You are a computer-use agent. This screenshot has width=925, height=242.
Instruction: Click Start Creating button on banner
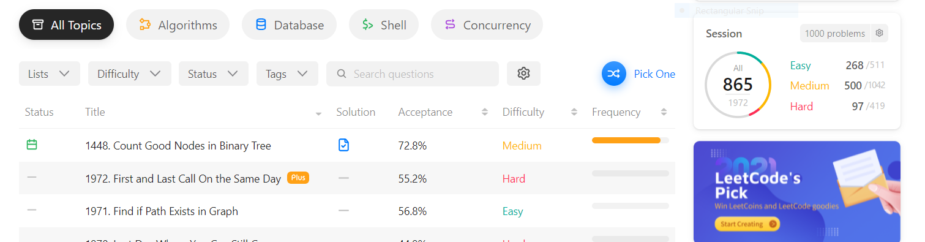click(x=747, y=224)
